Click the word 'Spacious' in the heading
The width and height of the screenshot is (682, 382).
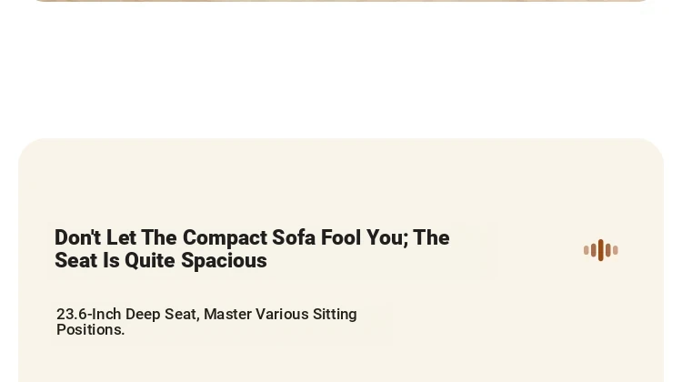(224, 261)
